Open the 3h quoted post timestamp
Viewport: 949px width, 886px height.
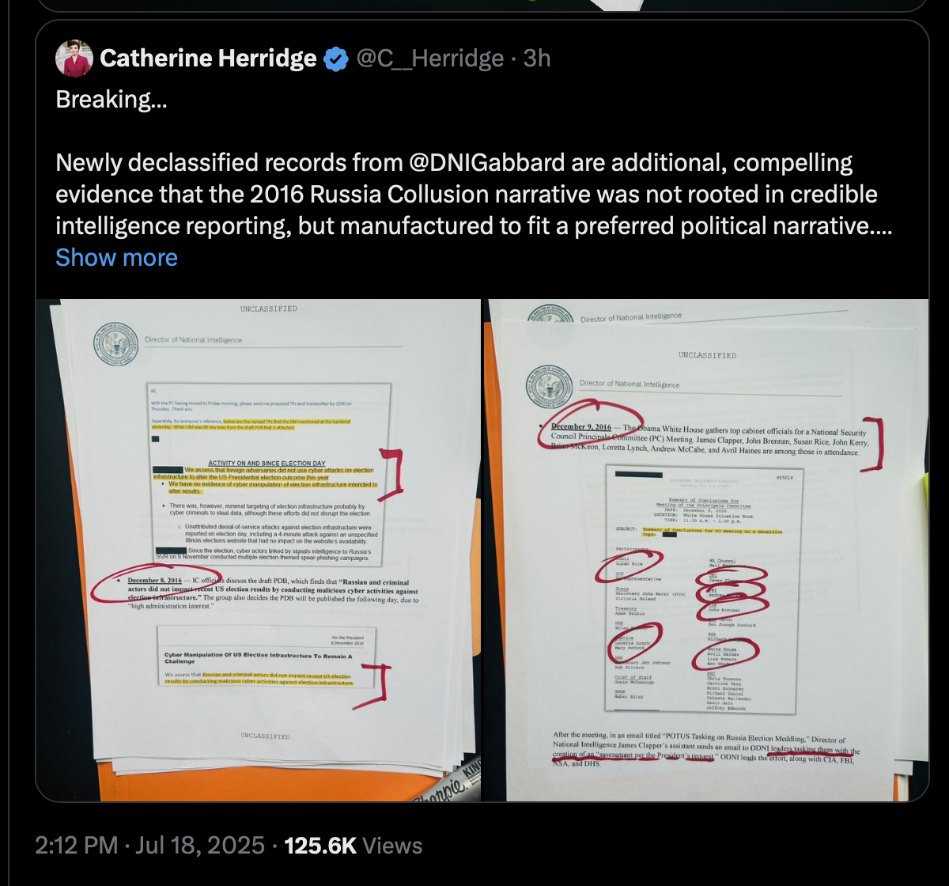[x=537, y=58]
